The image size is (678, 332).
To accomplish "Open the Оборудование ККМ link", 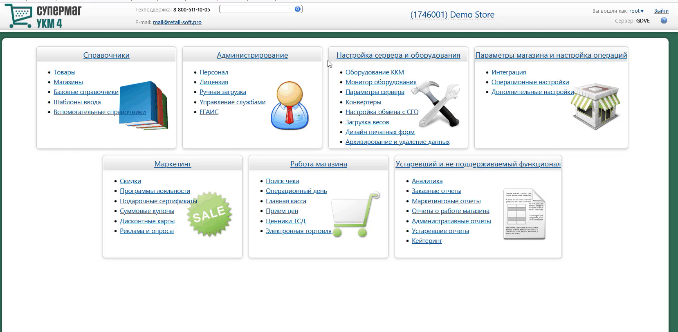I will pos(375,72).
